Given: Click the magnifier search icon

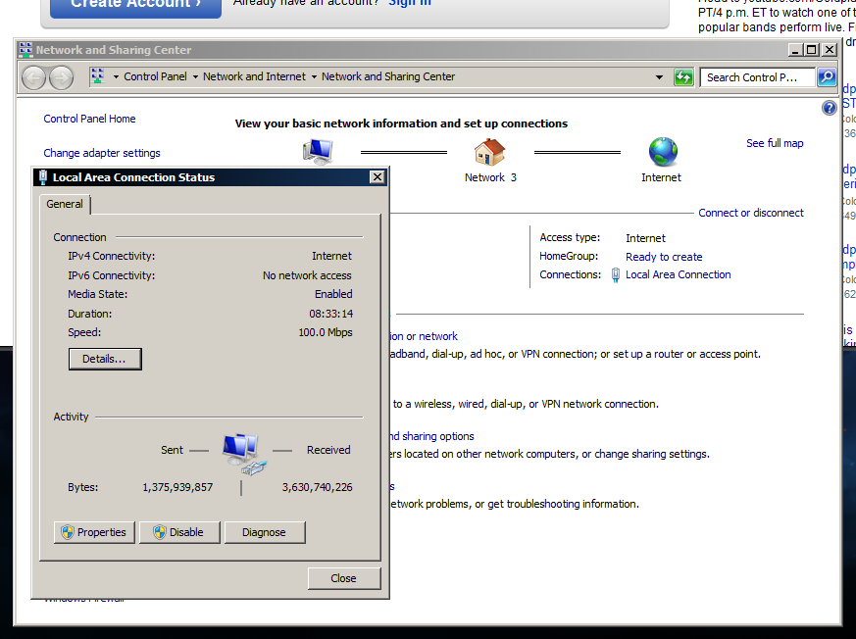Looking at the screenshot, I should tap(827, 77).
